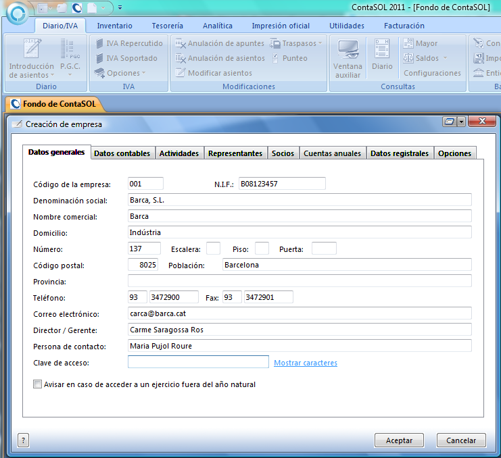
Task: Click the IVA Repercutido icon
Action: [100, 43]
